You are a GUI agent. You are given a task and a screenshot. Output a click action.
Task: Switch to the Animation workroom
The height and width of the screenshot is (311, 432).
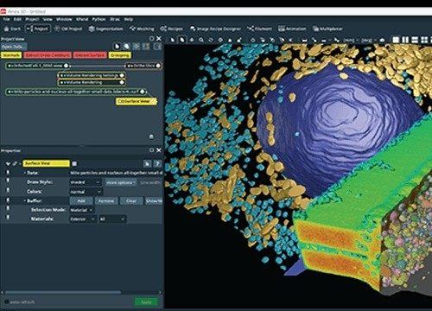coord(292,29)
